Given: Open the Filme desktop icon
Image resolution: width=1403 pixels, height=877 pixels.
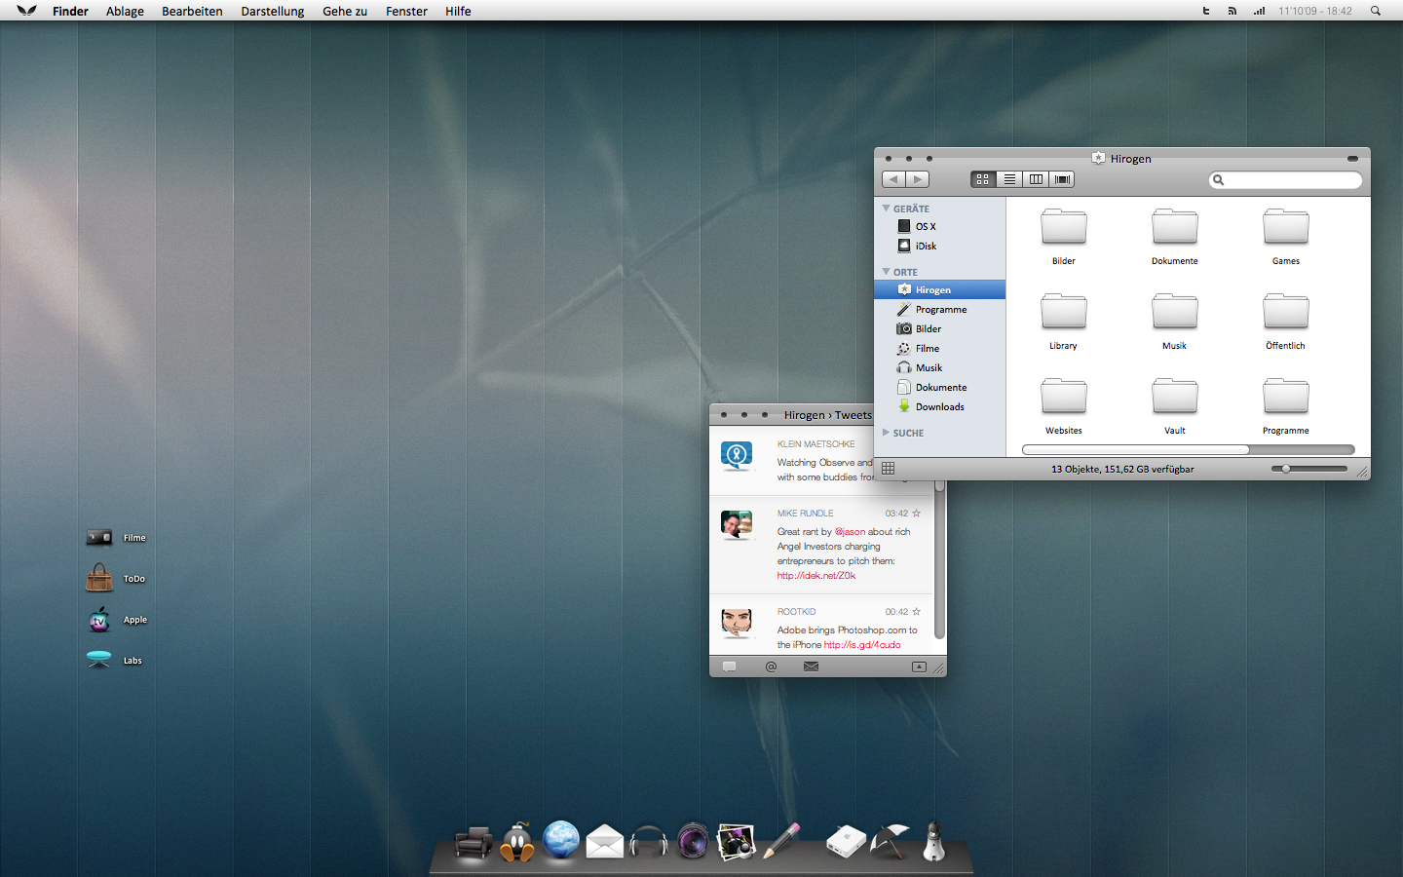Looking at the screenshot, I should point(99,537).
